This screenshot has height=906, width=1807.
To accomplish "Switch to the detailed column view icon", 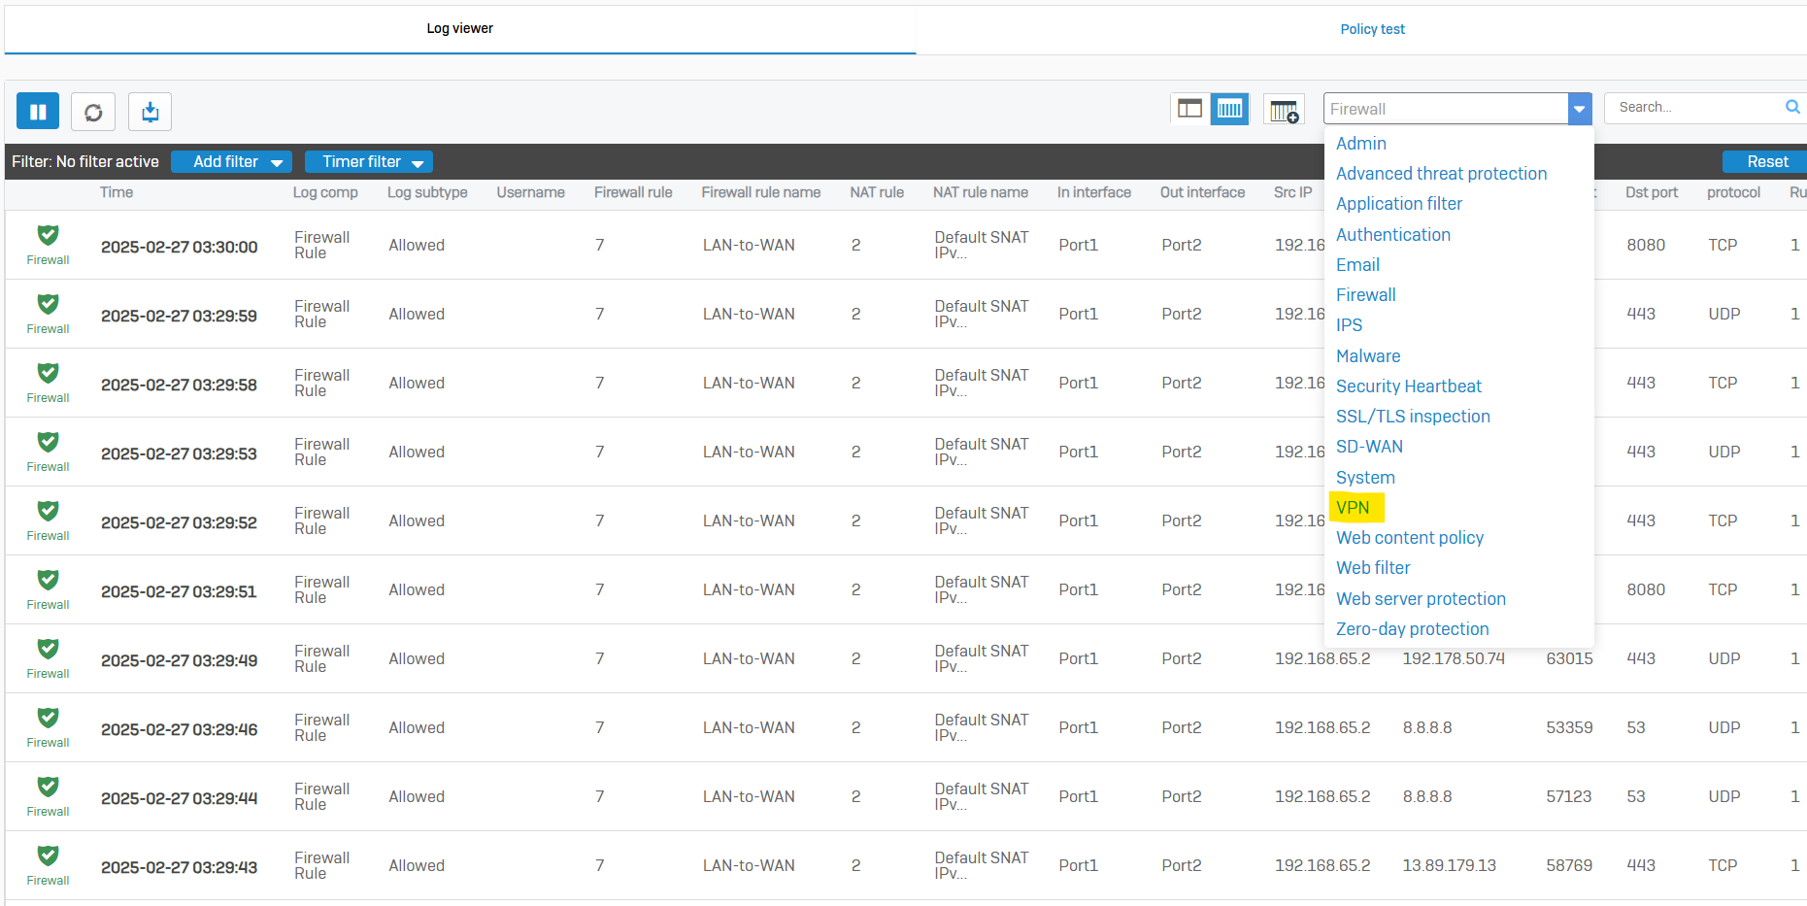I will click(1229, 109).
